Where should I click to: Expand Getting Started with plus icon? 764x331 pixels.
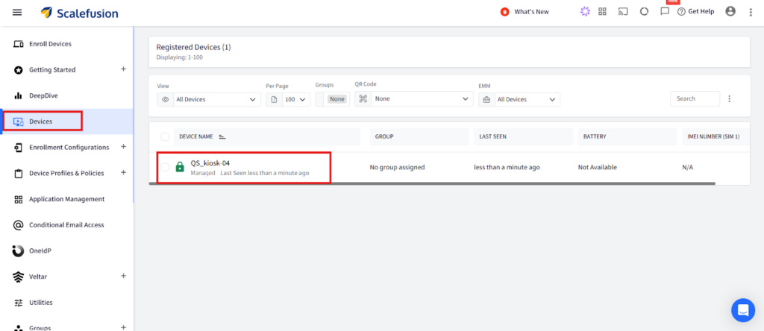pos(123,69)
